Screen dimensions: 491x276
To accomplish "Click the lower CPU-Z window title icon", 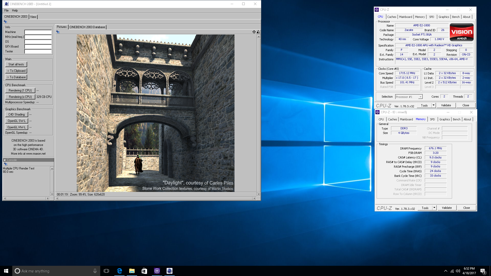I will 377,112.
